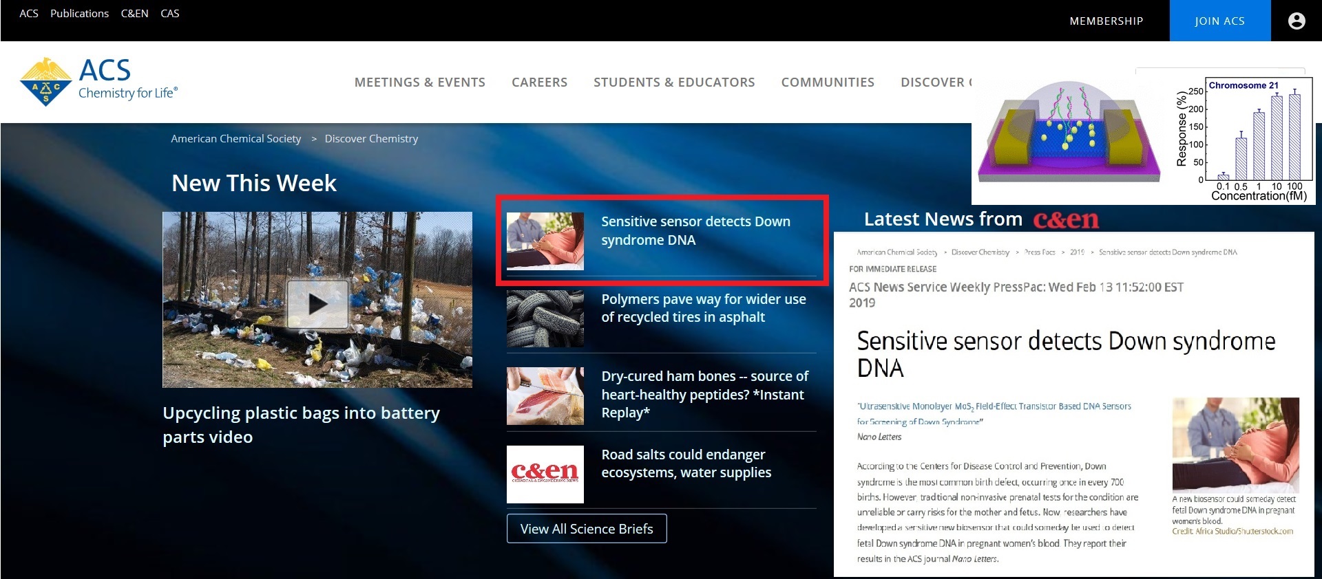Go to Membership link in top bar
This screenshot has width=1322, height=579.
1106,21
